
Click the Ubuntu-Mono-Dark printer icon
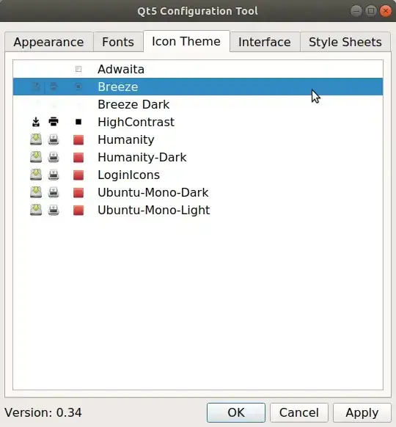[x=54, y=192]
